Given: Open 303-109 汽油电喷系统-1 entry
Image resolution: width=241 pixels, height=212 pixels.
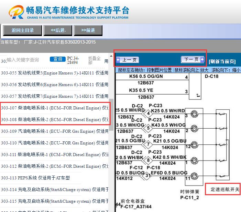Looking at the screenshot, I should click(54, 131).
